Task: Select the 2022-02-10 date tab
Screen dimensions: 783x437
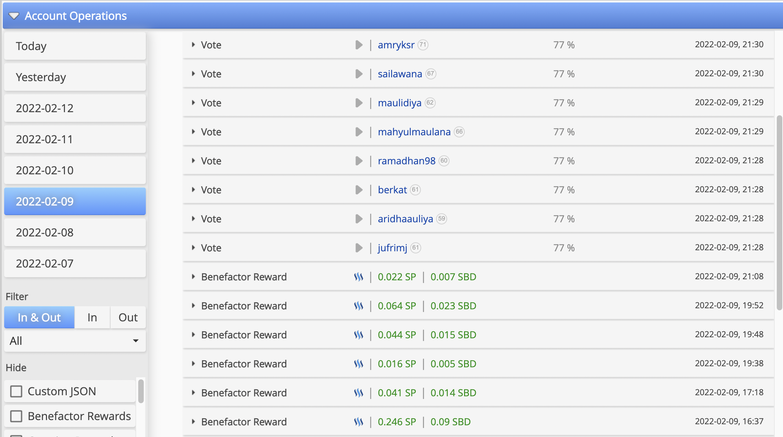Action: (x=75, y=170)
